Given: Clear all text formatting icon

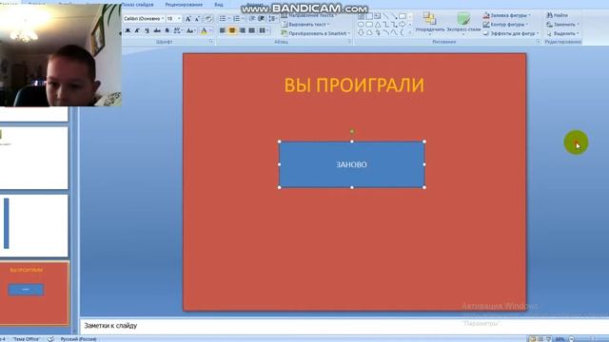Looking at the screenshot, I should click(x=208, y=19).
